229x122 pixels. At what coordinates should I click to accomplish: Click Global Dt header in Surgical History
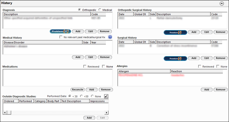[141, 42]
